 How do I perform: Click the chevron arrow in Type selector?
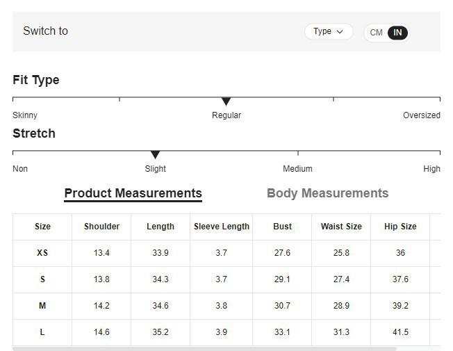pyautogui.click(x=340, y=31)
